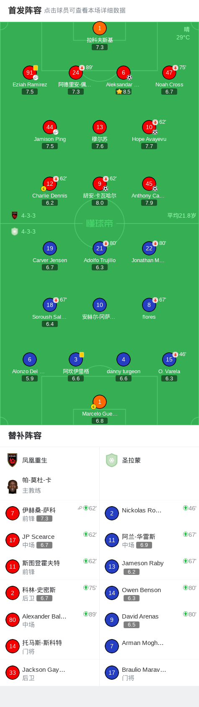Open substitute 伊赫桑-萨科 name link

[39, 510]
